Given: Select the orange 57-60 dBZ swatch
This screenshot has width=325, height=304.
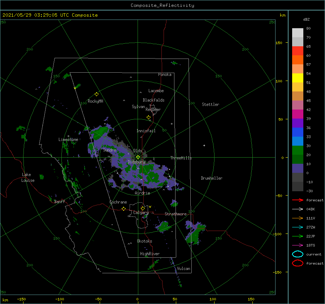Looking at the screenshot, I should tap(298, 60).
